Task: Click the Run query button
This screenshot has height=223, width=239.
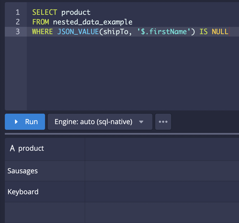Action: (25, 122)
